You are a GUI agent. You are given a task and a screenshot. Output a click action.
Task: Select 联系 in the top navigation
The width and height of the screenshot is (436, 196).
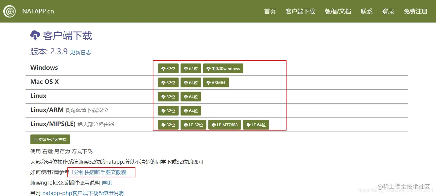(x=367, y=11)
